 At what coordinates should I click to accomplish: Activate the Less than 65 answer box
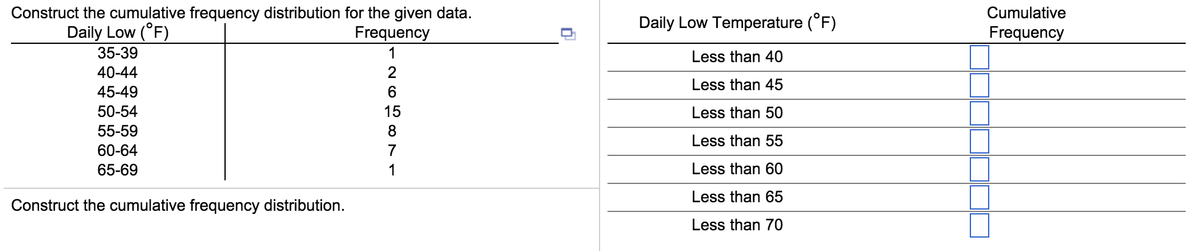pyautogui.click(x=979, y=197)
